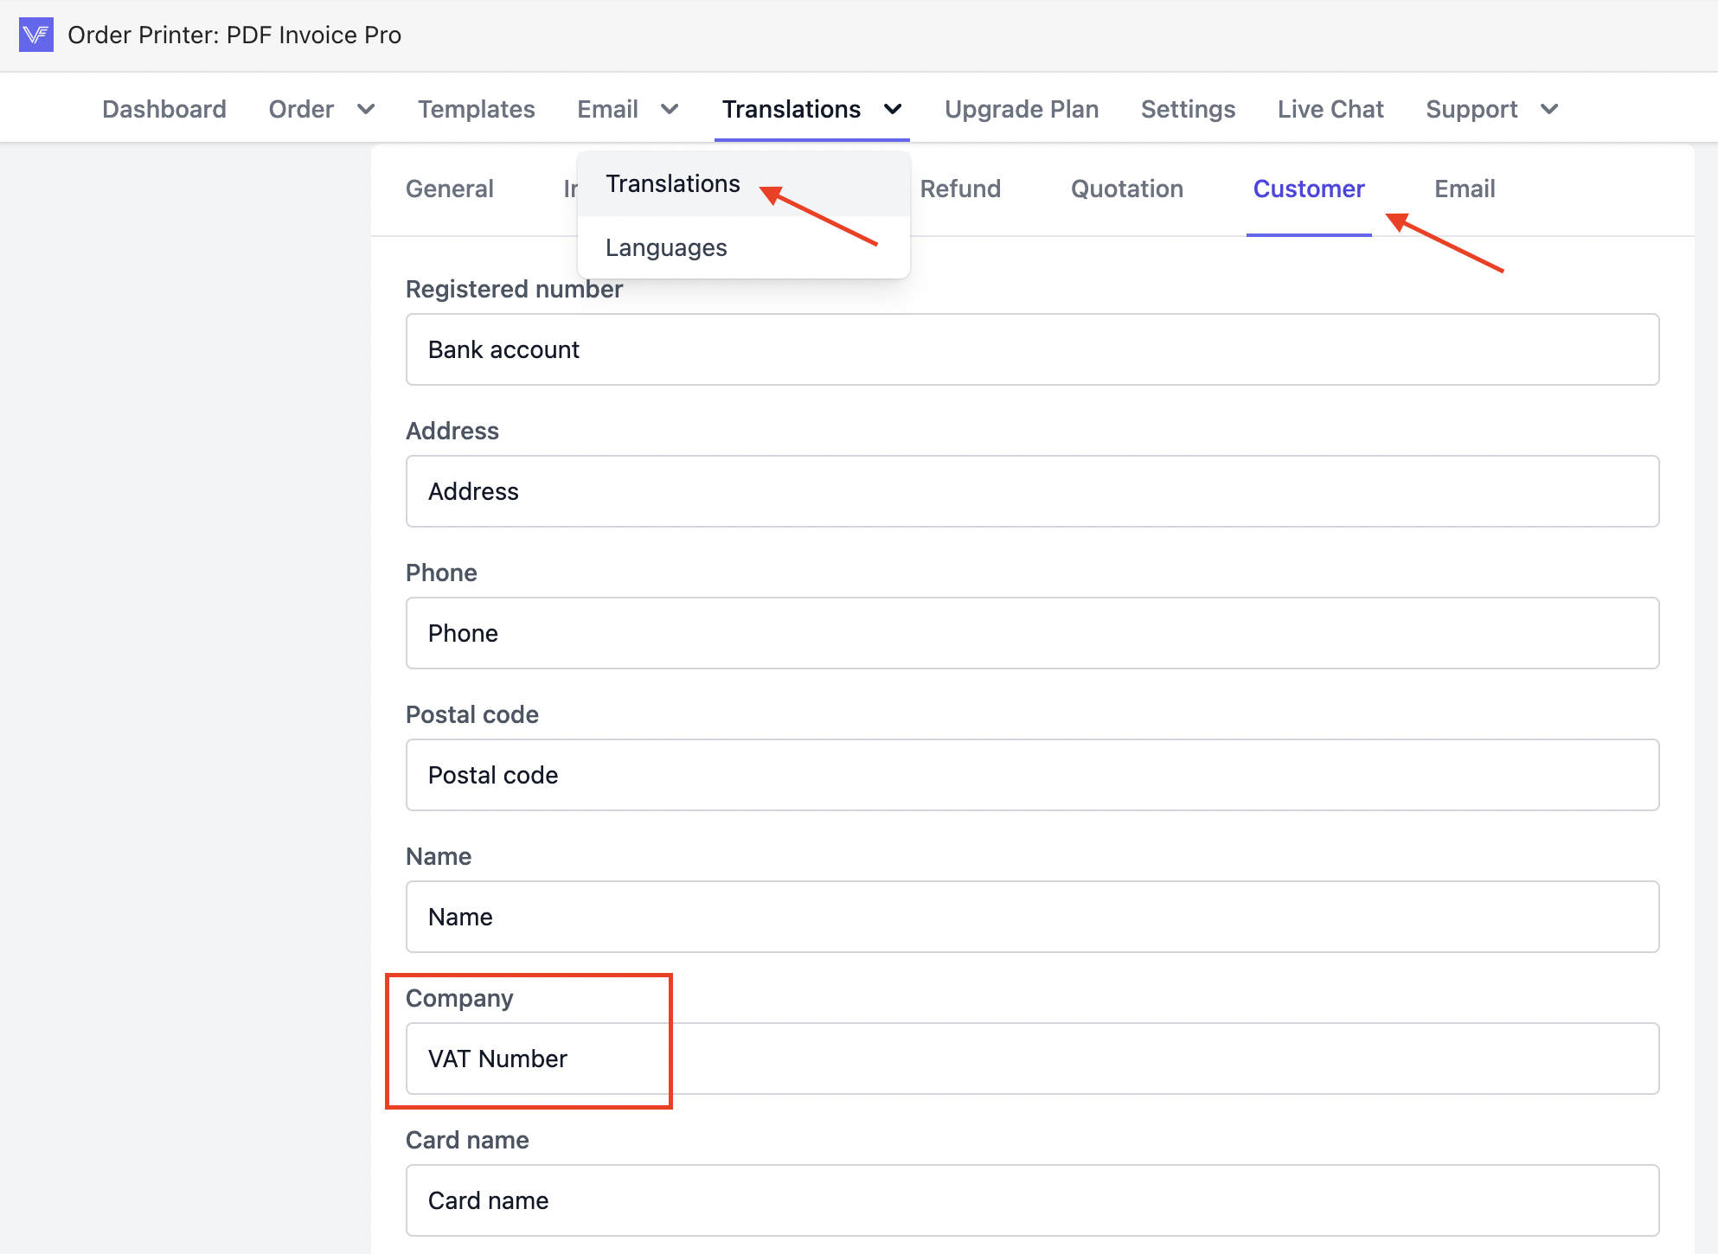The height and width of the screenshot is (1254, 1718).
Task: Click the Company field containing VAT Number
Action: coord(1031,1059)
